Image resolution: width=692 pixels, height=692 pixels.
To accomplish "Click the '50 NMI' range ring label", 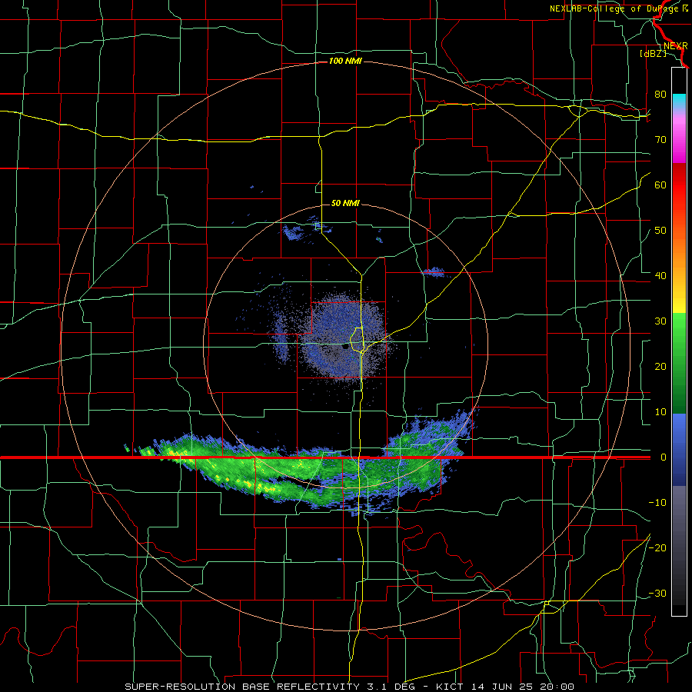I will [345, 203].
